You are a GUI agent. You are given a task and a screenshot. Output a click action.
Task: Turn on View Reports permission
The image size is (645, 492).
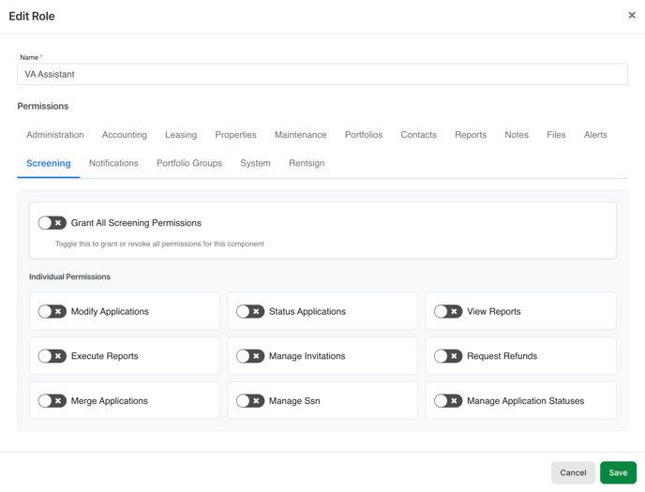[x=448, y=311]
